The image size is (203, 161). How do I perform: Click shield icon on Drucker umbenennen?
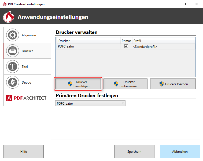116,84
